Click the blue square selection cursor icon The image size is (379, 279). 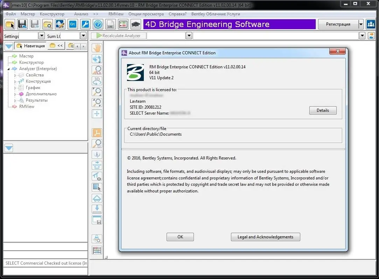pyautogui.click(x=97, y=188)
